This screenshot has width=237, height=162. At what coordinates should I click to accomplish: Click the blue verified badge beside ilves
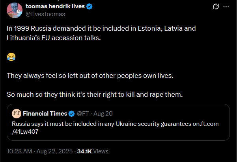(90, 6)
